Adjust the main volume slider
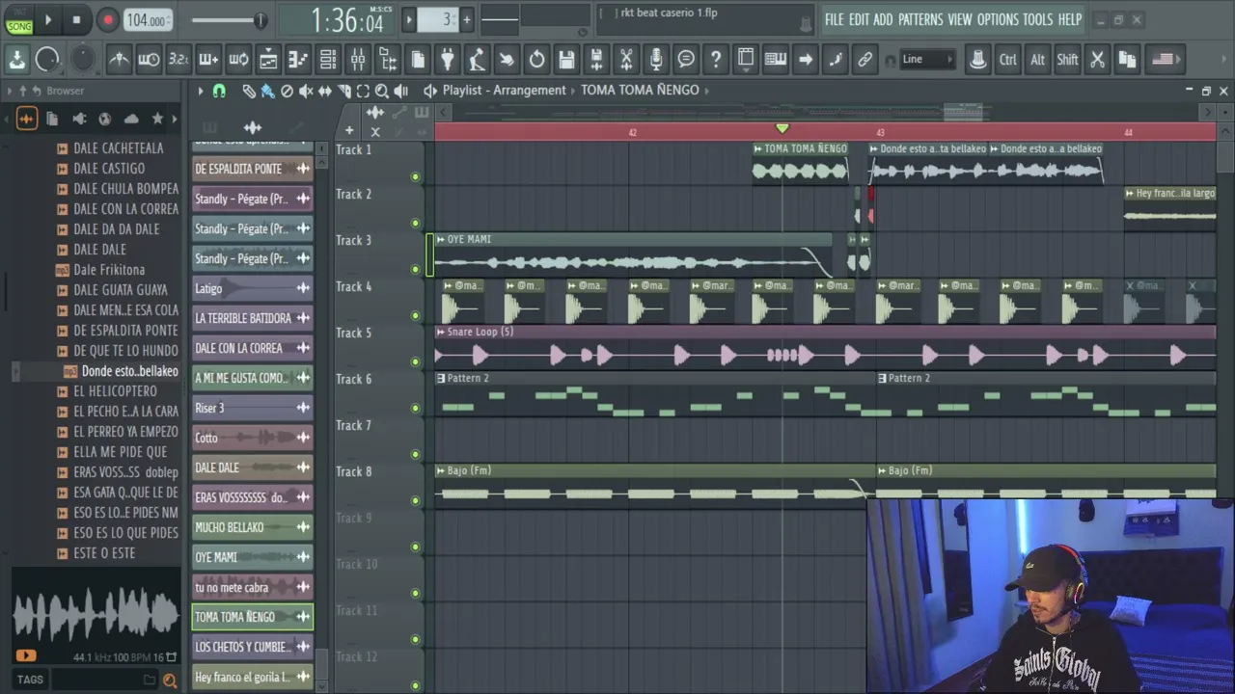This screenshot has width=1235, height=694. click(x=229, y=20)
